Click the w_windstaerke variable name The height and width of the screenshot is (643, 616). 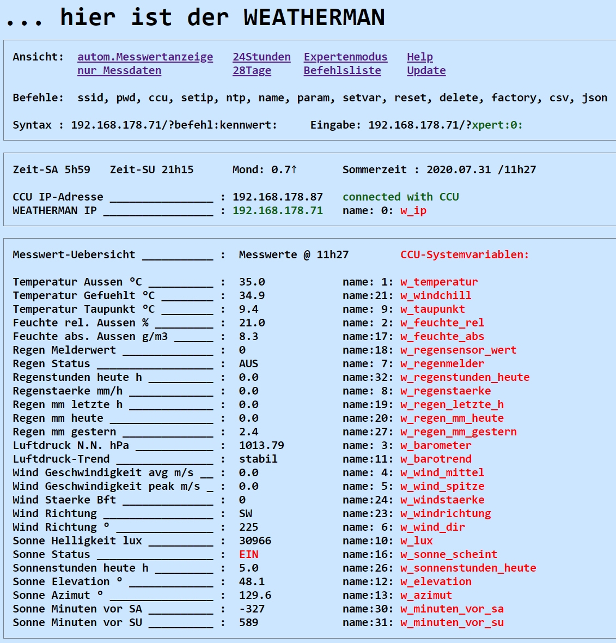[442, 500]
